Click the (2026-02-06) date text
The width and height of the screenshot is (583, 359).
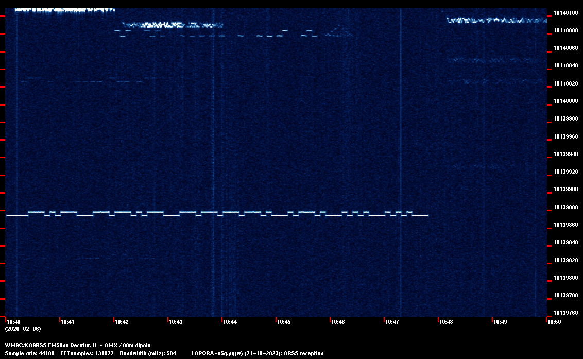(23, 329)
